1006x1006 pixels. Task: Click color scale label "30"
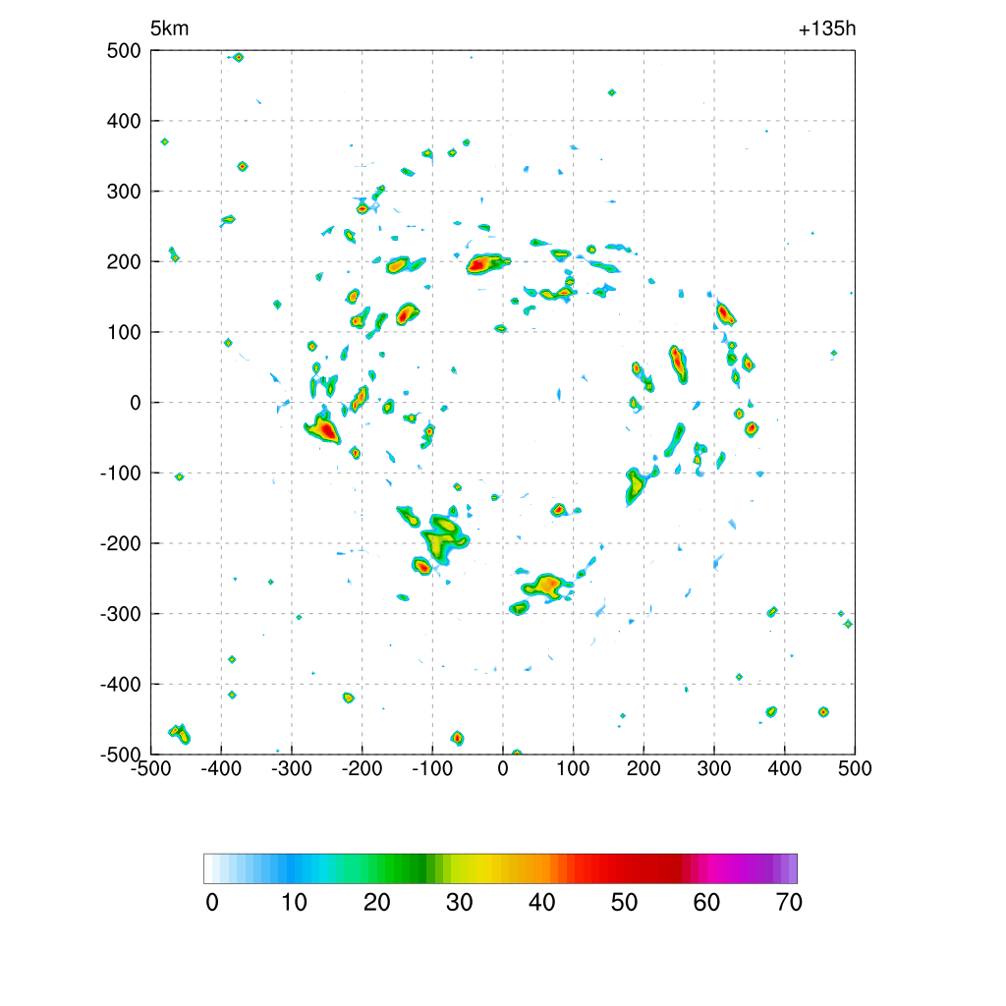[460, 903]
